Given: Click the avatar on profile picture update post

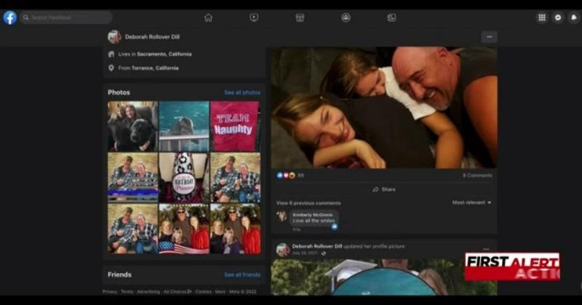Looking at the screenshot, I should tap(283, 250).
